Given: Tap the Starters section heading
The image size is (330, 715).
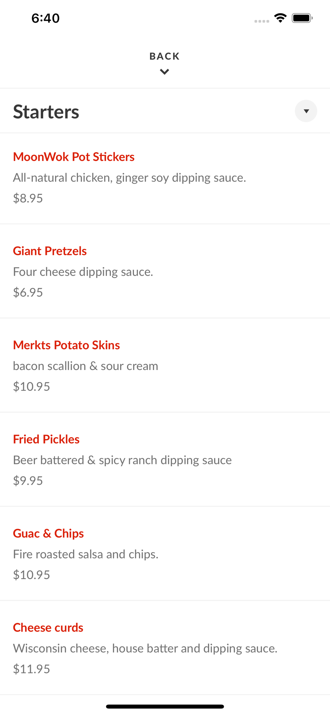Looking at the screenshot, I should pyautogui.click(x=46, y=112).
